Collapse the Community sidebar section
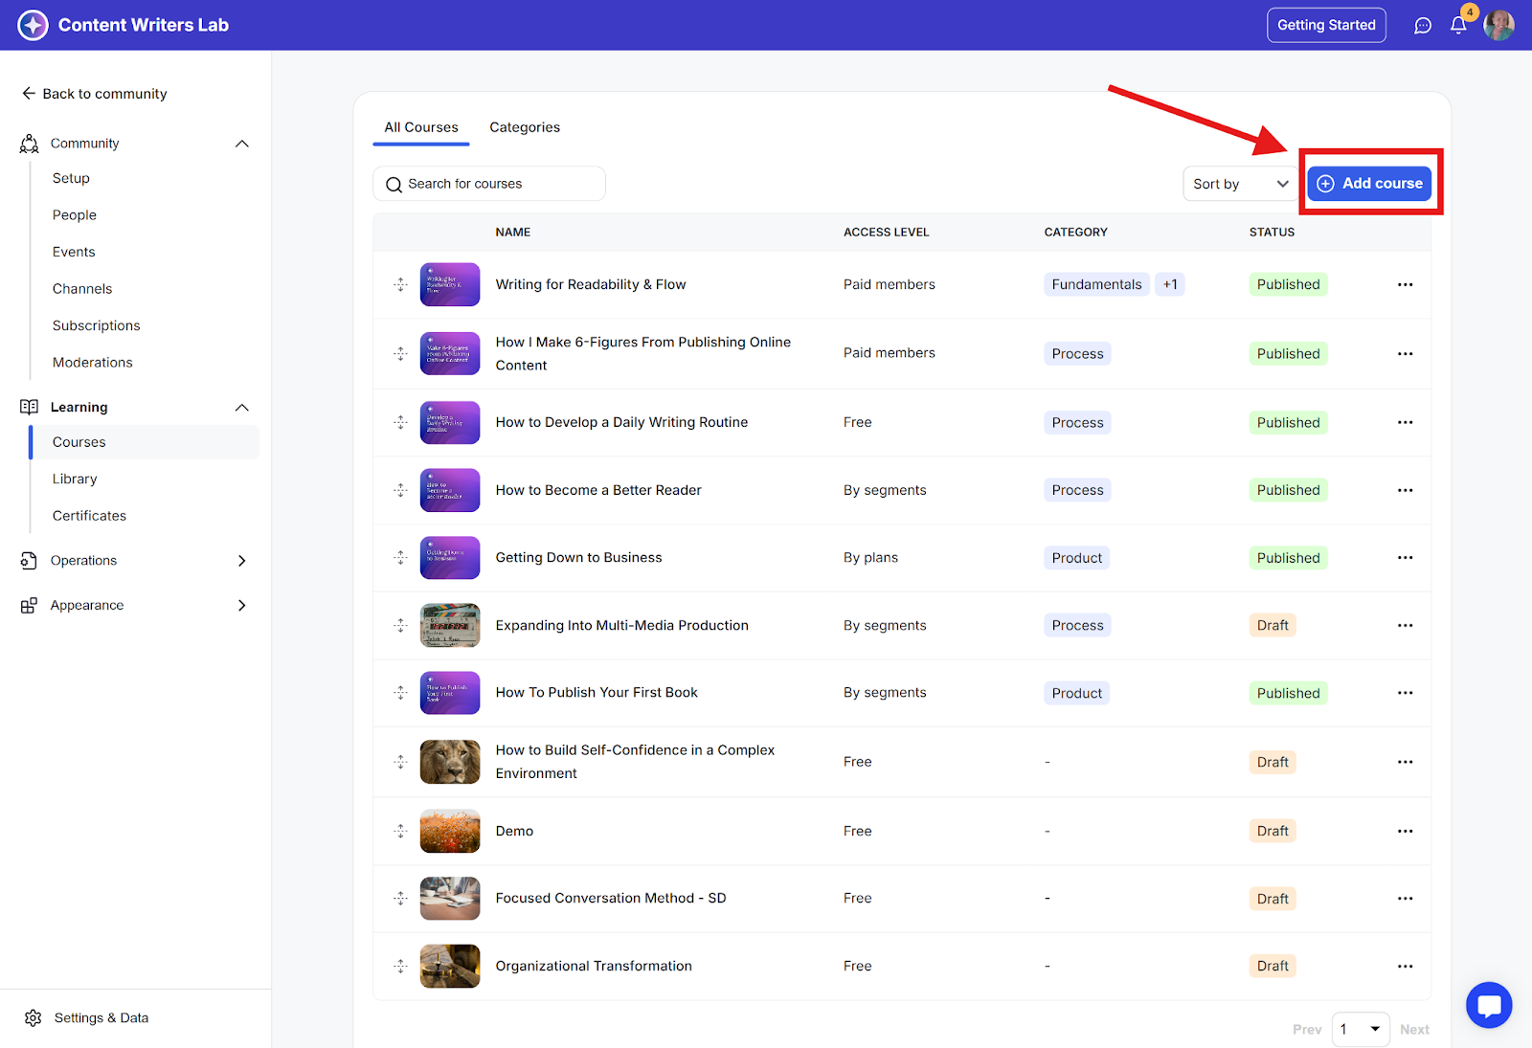The width and height of the screenshot is (1532, 1048). (242, 144)
